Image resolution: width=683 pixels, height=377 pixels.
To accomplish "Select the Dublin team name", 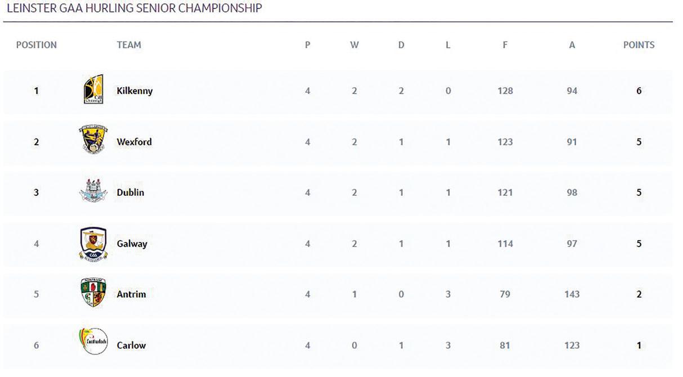I will coord(131,192).
